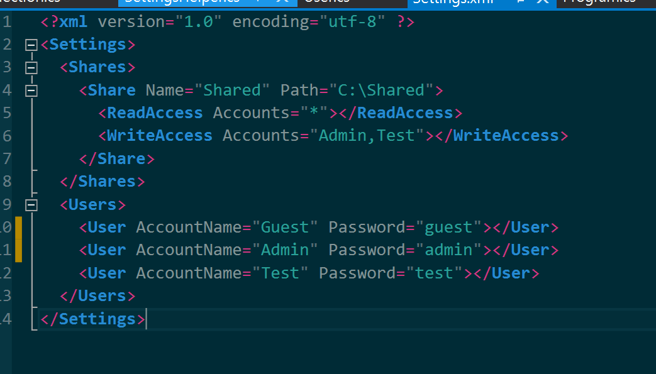Viewport: 656px width, 374px height.
Task: Collapse the Share element on line 4
Action: coord(31,90)
